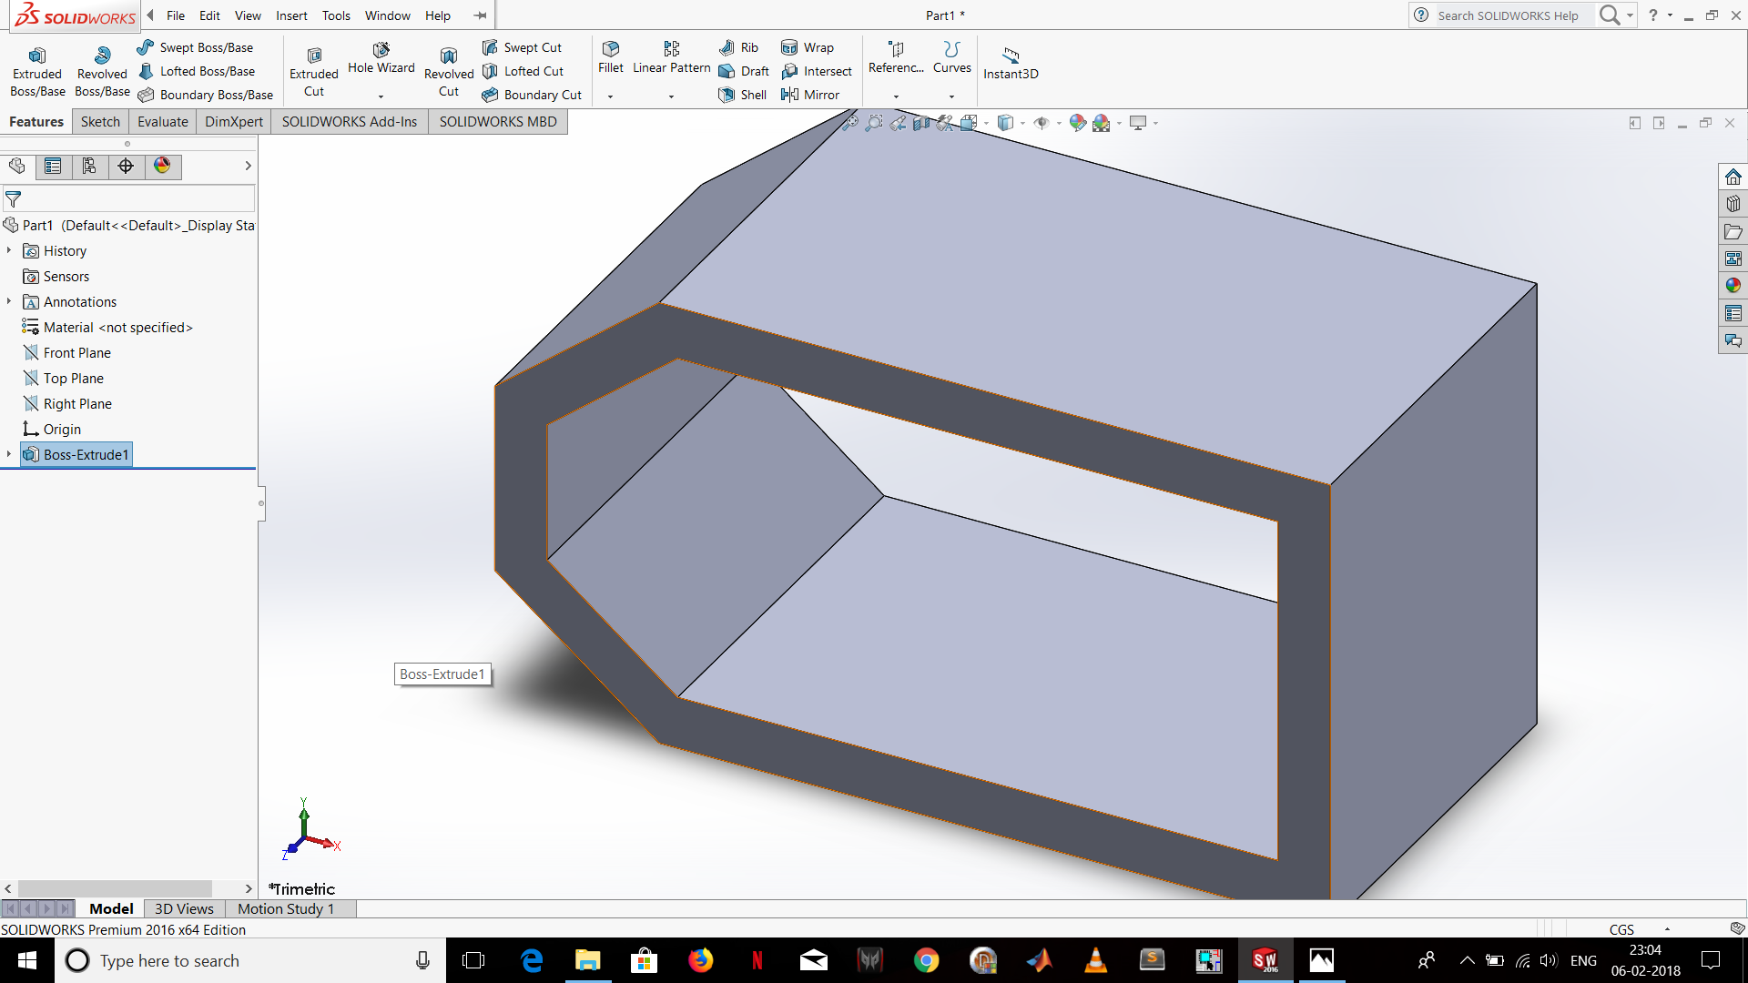Screen dimensions: 1748x983
Task: Switch to the Sketch tab
Action: tap(100, 122)
